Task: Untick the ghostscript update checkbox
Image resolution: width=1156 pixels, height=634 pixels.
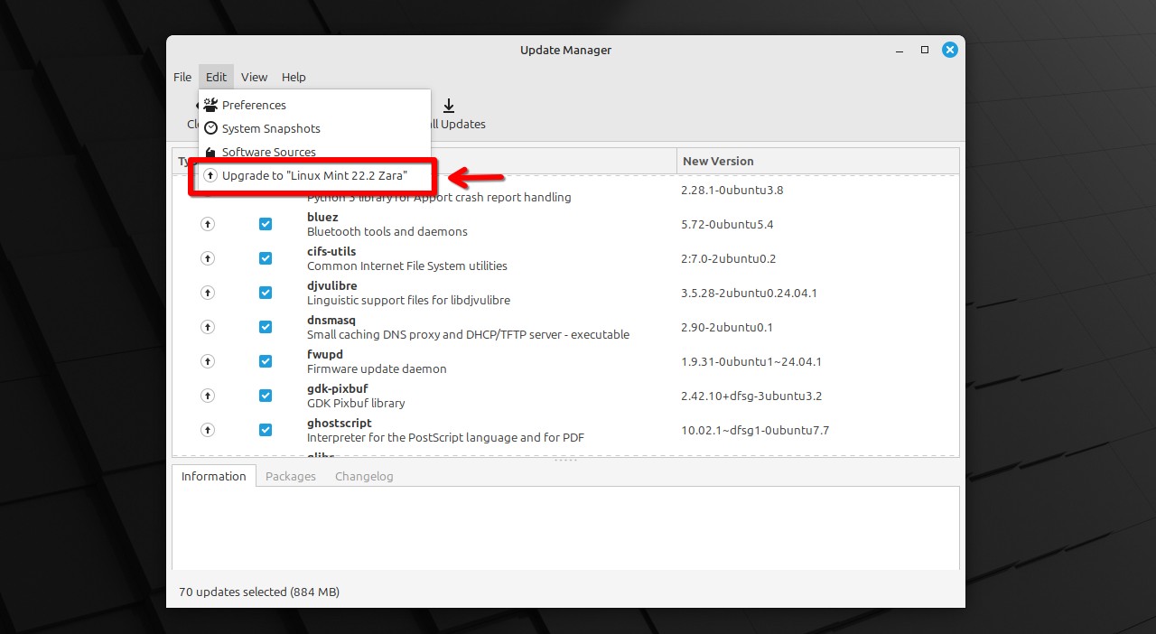Action: click(266, 430)
